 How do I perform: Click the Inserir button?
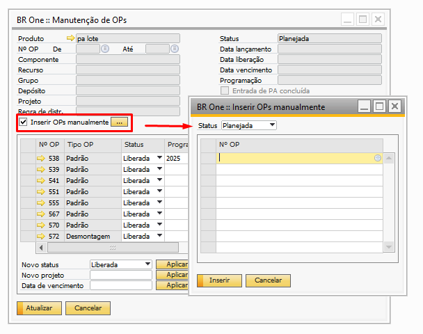point(220,280)
